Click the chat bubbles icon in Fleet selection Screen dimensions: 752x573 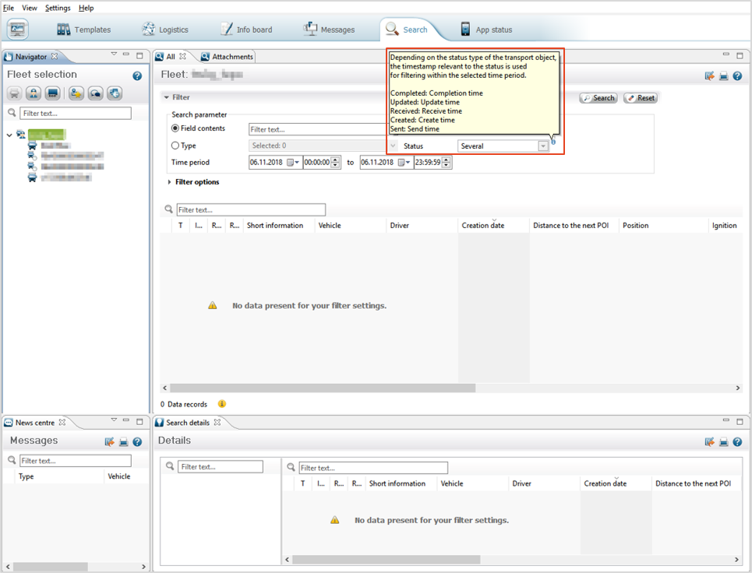pos(95,93)
